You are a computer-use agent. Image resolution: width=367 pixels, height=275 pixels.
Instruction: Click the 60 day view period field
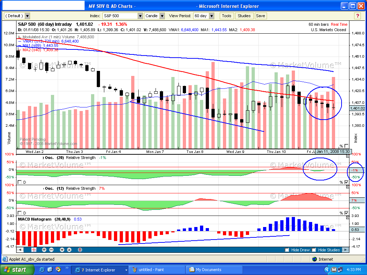pos(201,16)
